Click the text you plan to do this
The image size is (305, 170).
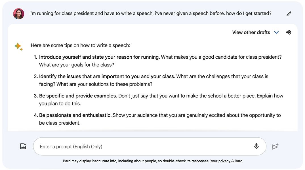coord(60,104)
